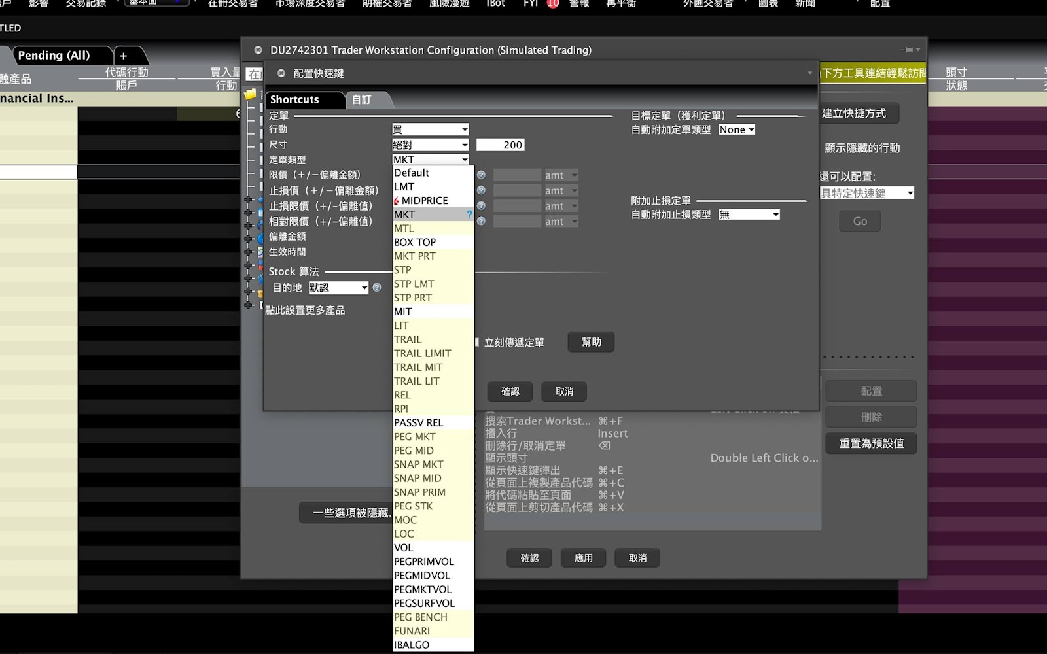This screenshot has width=1047, height=654.
Task: Choose LMT order type option
Action: (433, 187)
